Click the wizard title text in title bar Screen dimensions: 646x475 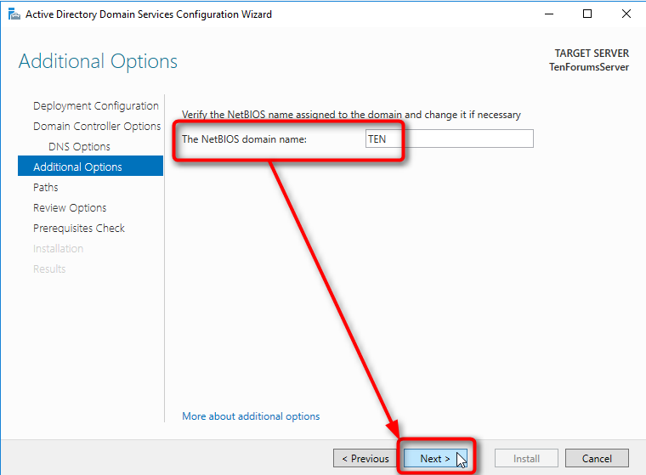click(149, 14)
